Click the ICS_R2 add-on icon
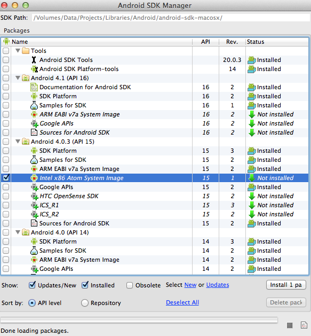Image resolution: width=311 pixels, height=336 pixels. click(35, 214)
